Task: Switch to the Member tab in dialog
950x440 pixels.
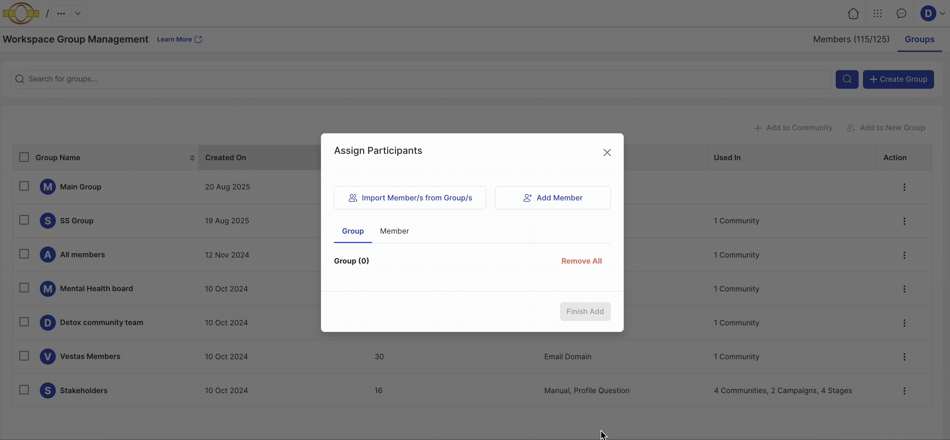Action: pos(394,231)
